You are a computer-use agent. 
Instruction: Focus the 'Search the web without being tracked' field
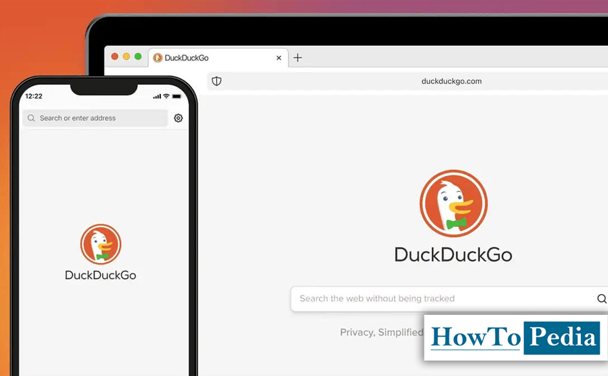click(x=449, y=299)
